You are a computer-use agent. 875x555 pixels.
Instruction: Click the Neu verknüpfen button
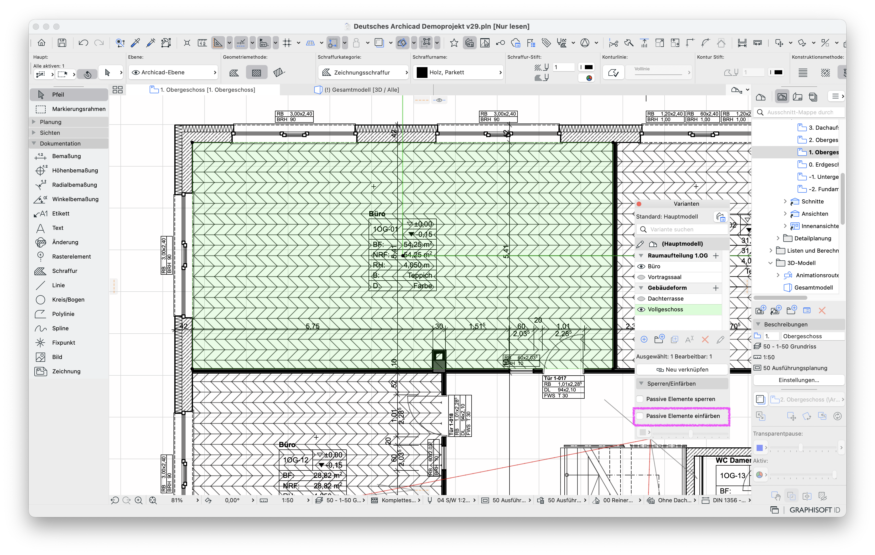(682, 369)
